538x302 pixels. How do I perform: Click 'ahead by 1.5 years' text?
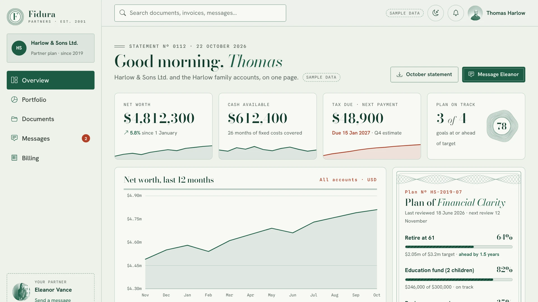pyautogui.click(x=479, y=254)
